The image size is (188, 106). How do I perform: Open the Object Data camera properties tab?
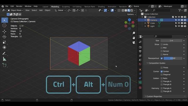140,82
